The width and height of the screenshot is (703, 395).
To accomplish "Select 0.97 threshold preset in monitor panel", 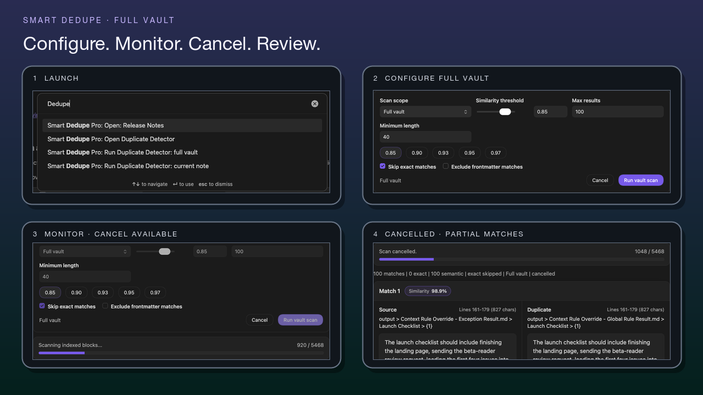I will [155, 292].
